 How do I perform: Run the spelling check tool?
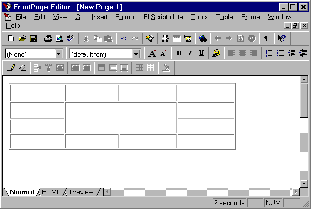tap(70, 38)
